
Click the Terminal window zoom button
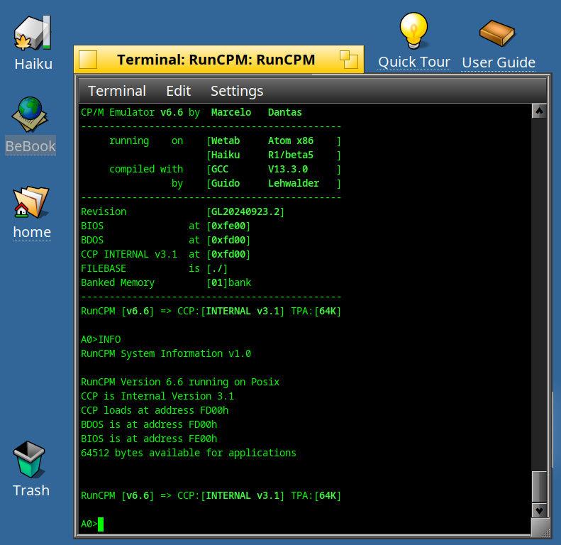click(x=348, y=60)
